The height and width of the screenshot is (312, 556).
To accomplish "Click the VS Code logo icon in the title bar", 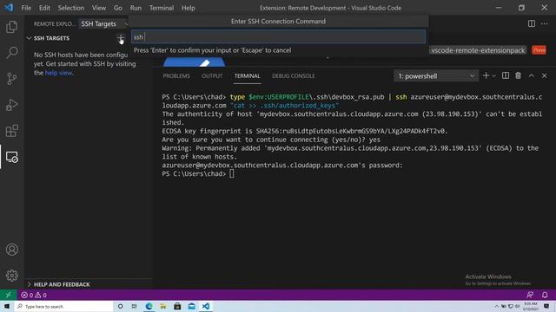I will click(9, 8).
